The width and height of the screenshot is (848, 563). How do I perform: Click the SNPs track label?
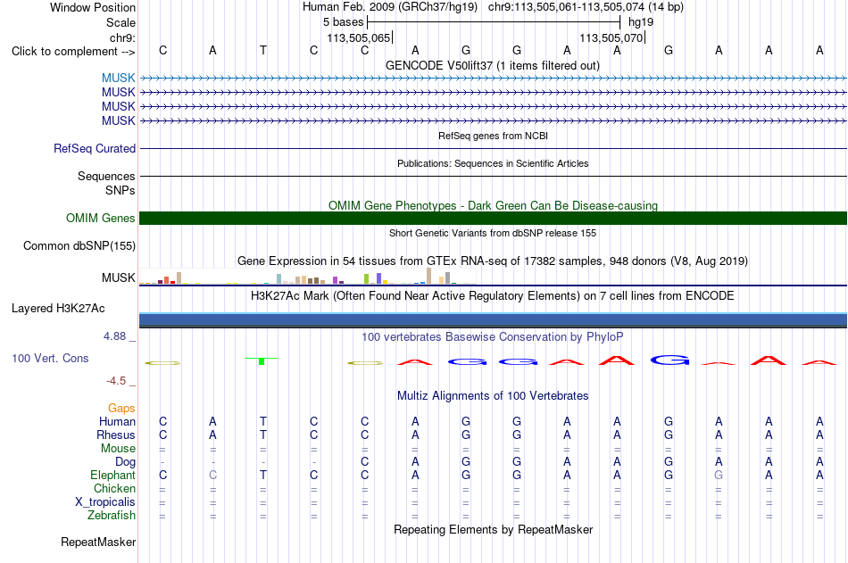[121, 190]
